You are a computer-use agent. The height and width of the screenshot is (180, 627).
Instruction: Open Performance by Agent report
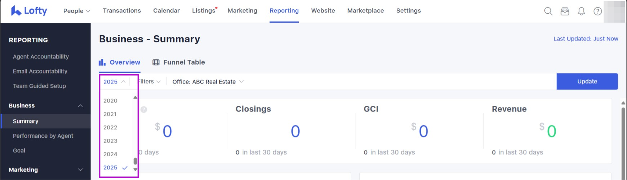coord(43,136)
